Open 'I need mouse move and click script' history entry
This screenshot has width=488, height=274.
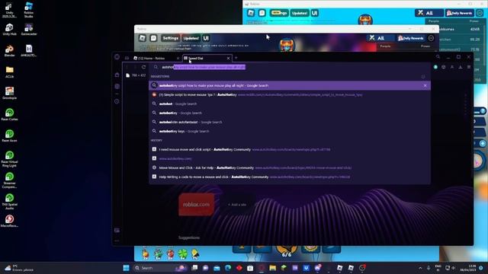(x=290, y=149)
